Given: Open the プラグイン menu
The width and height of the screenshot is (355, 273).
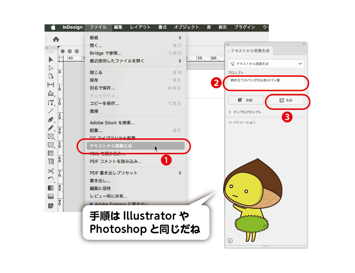Looking at the screenshot, I should coord(245,27).
